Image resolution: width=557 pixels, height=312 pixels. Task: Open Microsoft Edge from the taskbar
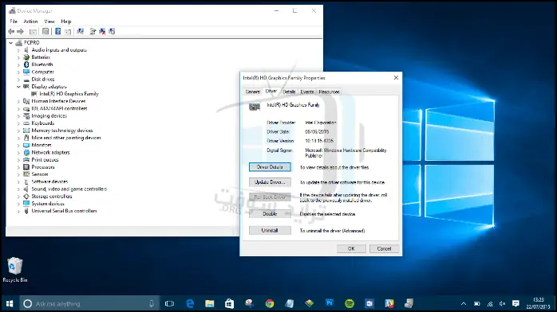(190, 303)
